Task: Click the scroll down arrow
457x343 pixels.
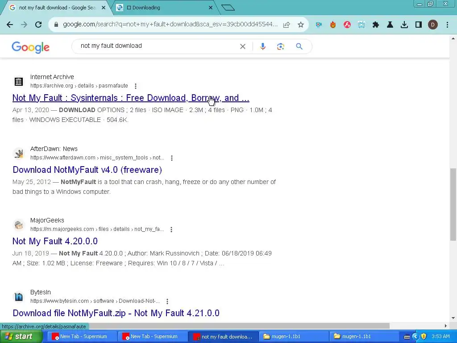Action: click(x=453, y=318)
